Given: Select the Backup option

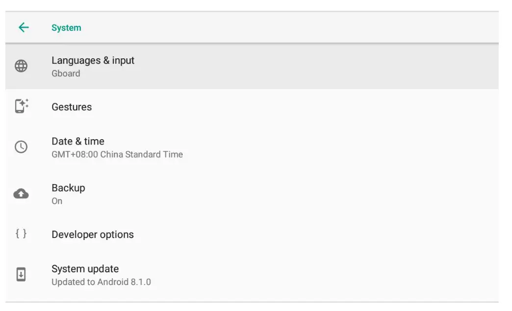Looking at the screenshot, I should (x=68, y=188).
